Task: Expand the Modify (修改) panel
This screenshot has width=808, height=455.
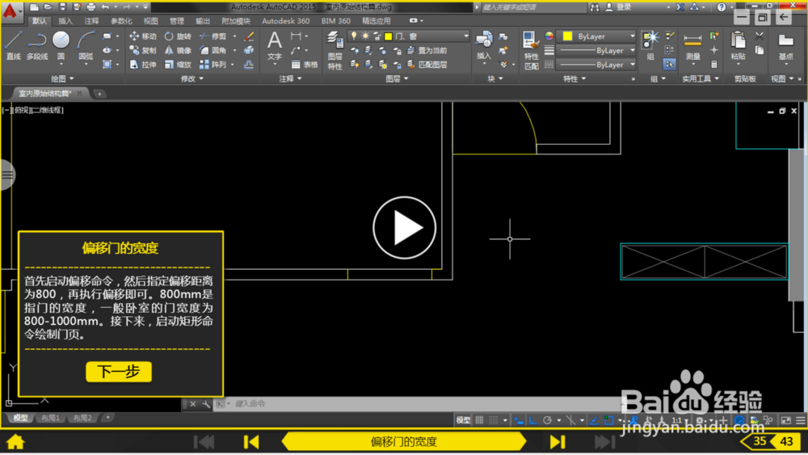Action: tap(192, 78)
